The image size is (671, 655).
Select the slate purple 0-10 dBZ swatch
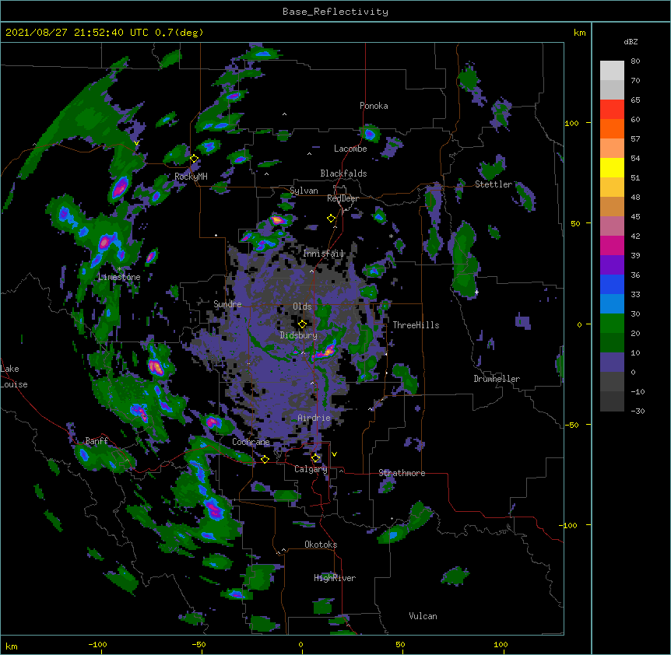click(612, 363)
